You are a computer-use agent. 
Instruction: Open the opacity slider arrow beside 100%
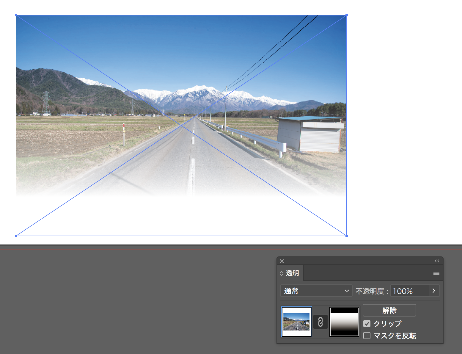click(x=434, y=291)
